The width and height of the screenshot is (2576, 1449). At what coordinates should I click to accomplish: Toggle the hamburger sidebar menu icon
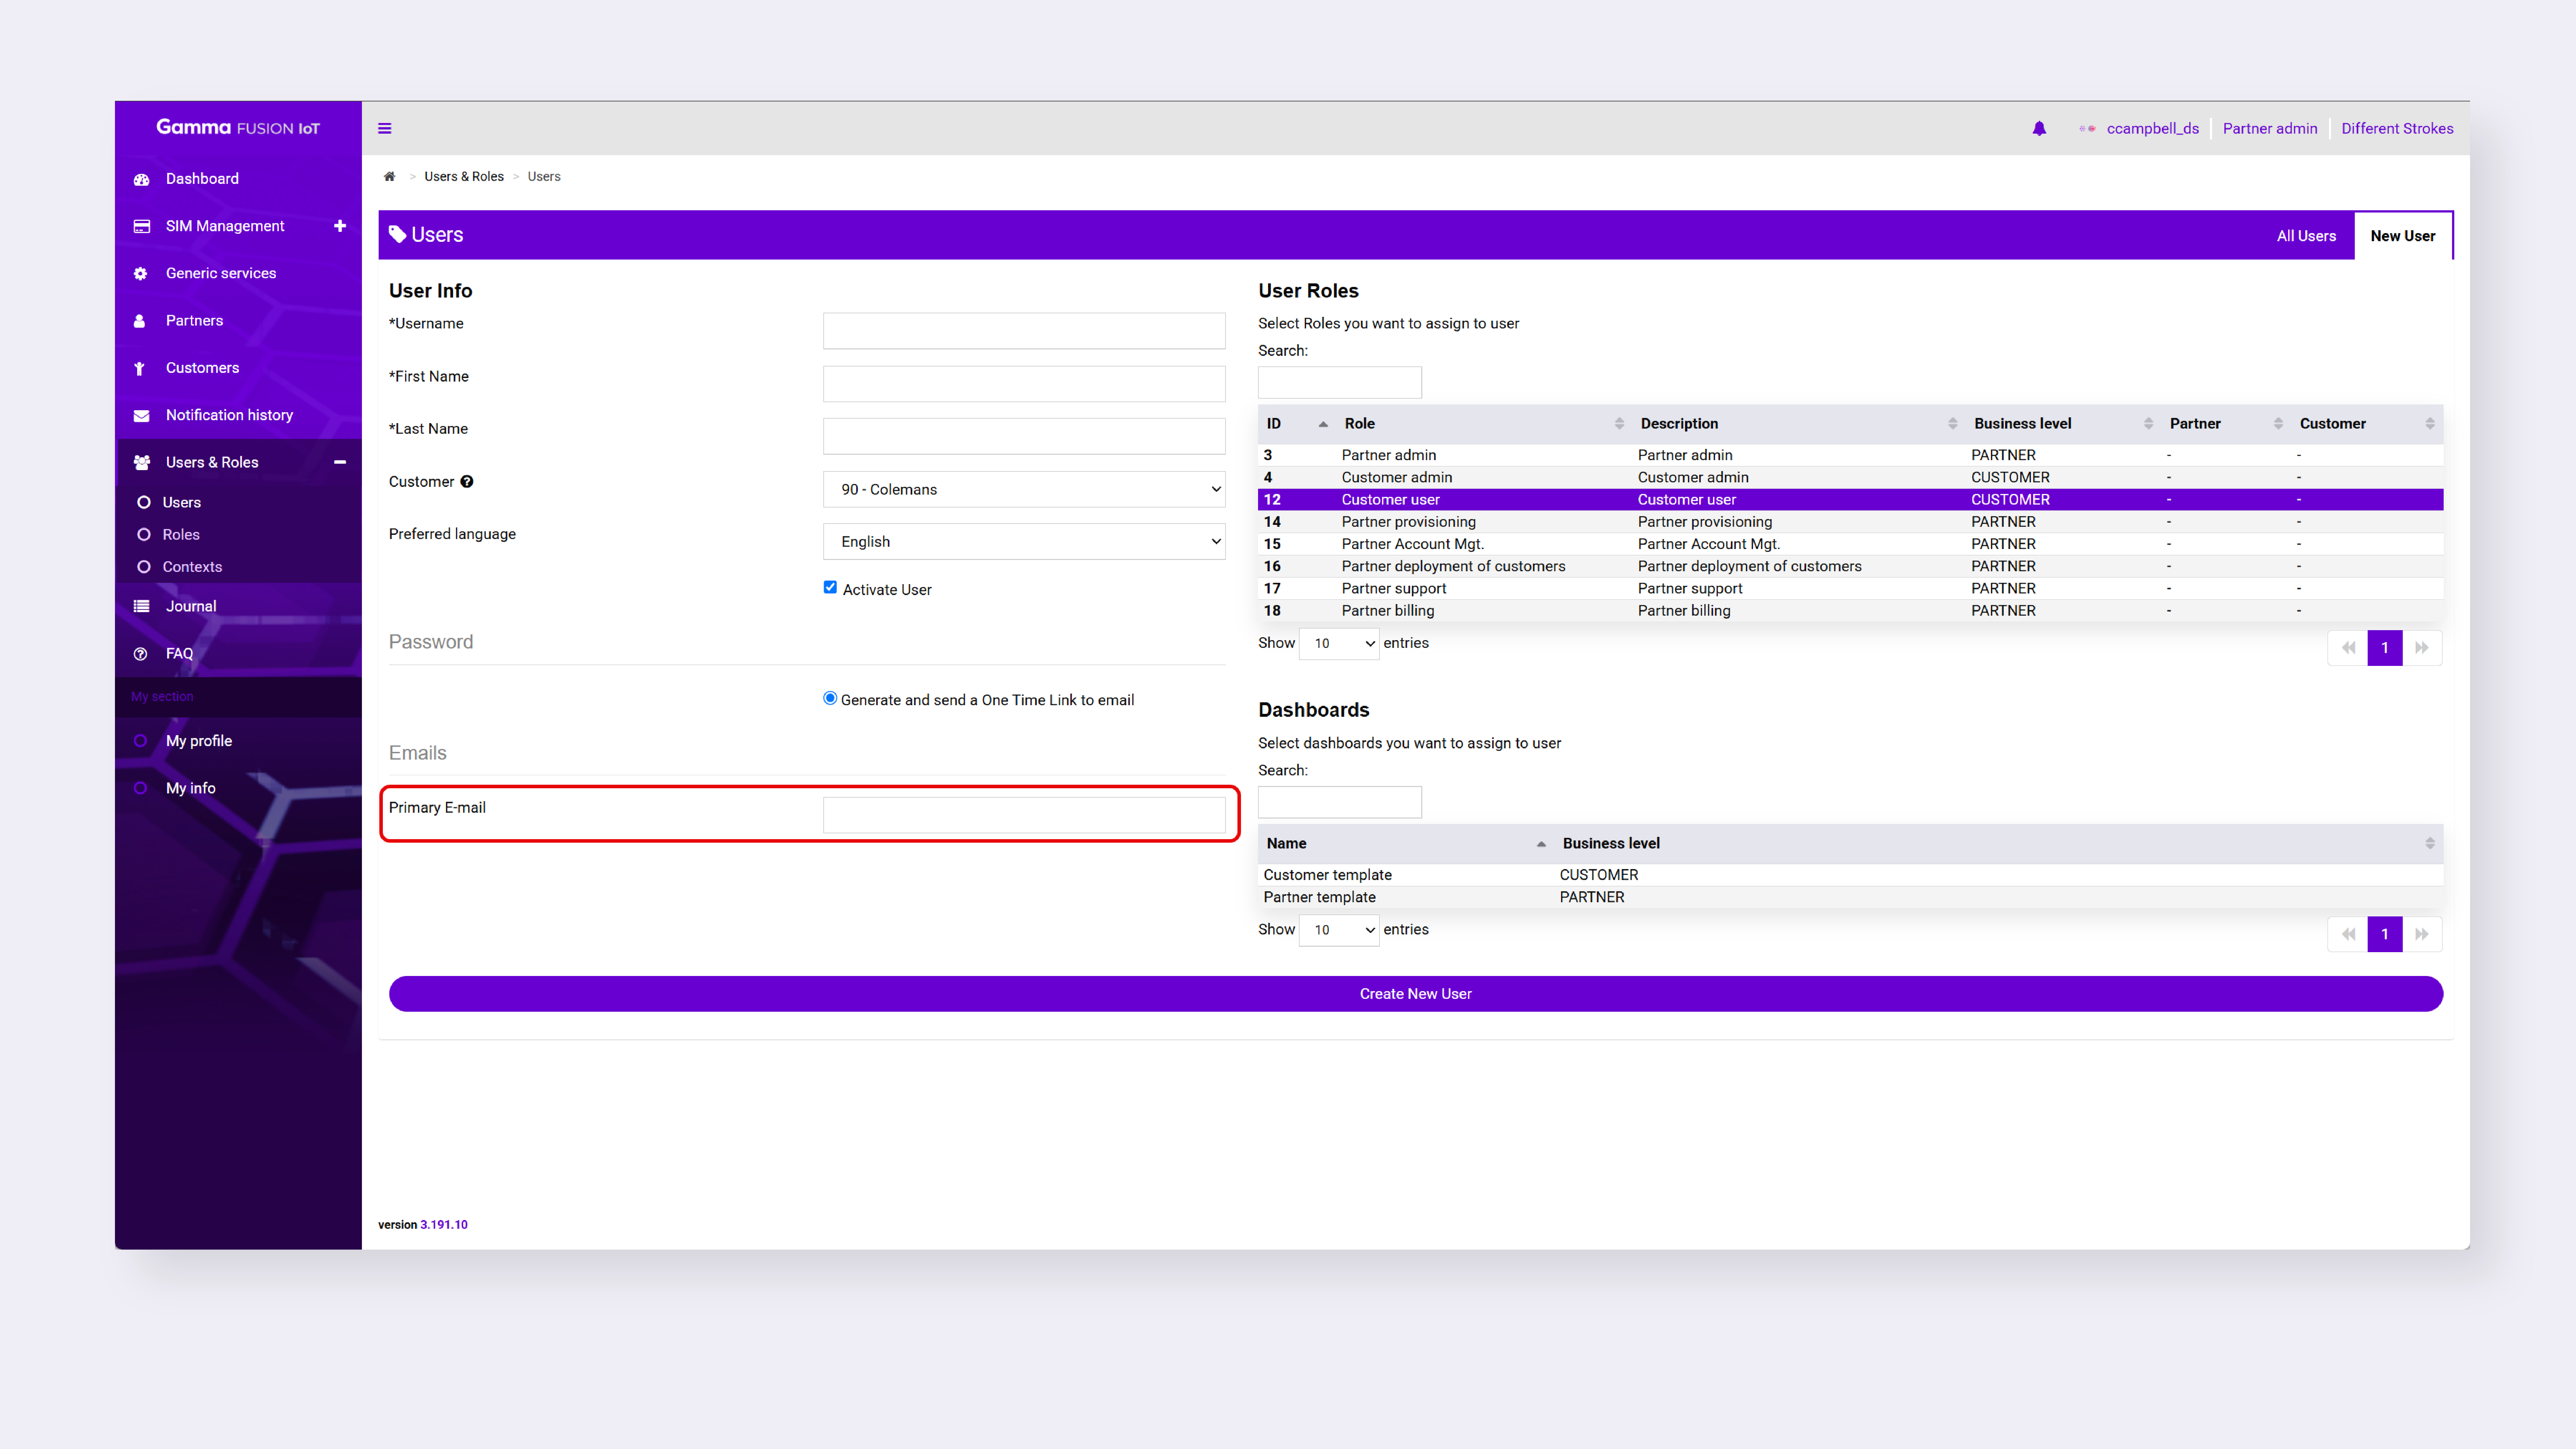point(384,128)
